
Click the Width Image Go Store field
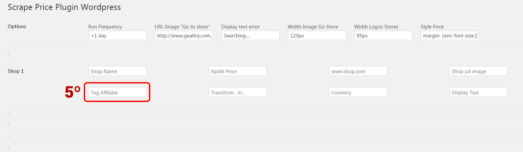[x=317, y=35]
